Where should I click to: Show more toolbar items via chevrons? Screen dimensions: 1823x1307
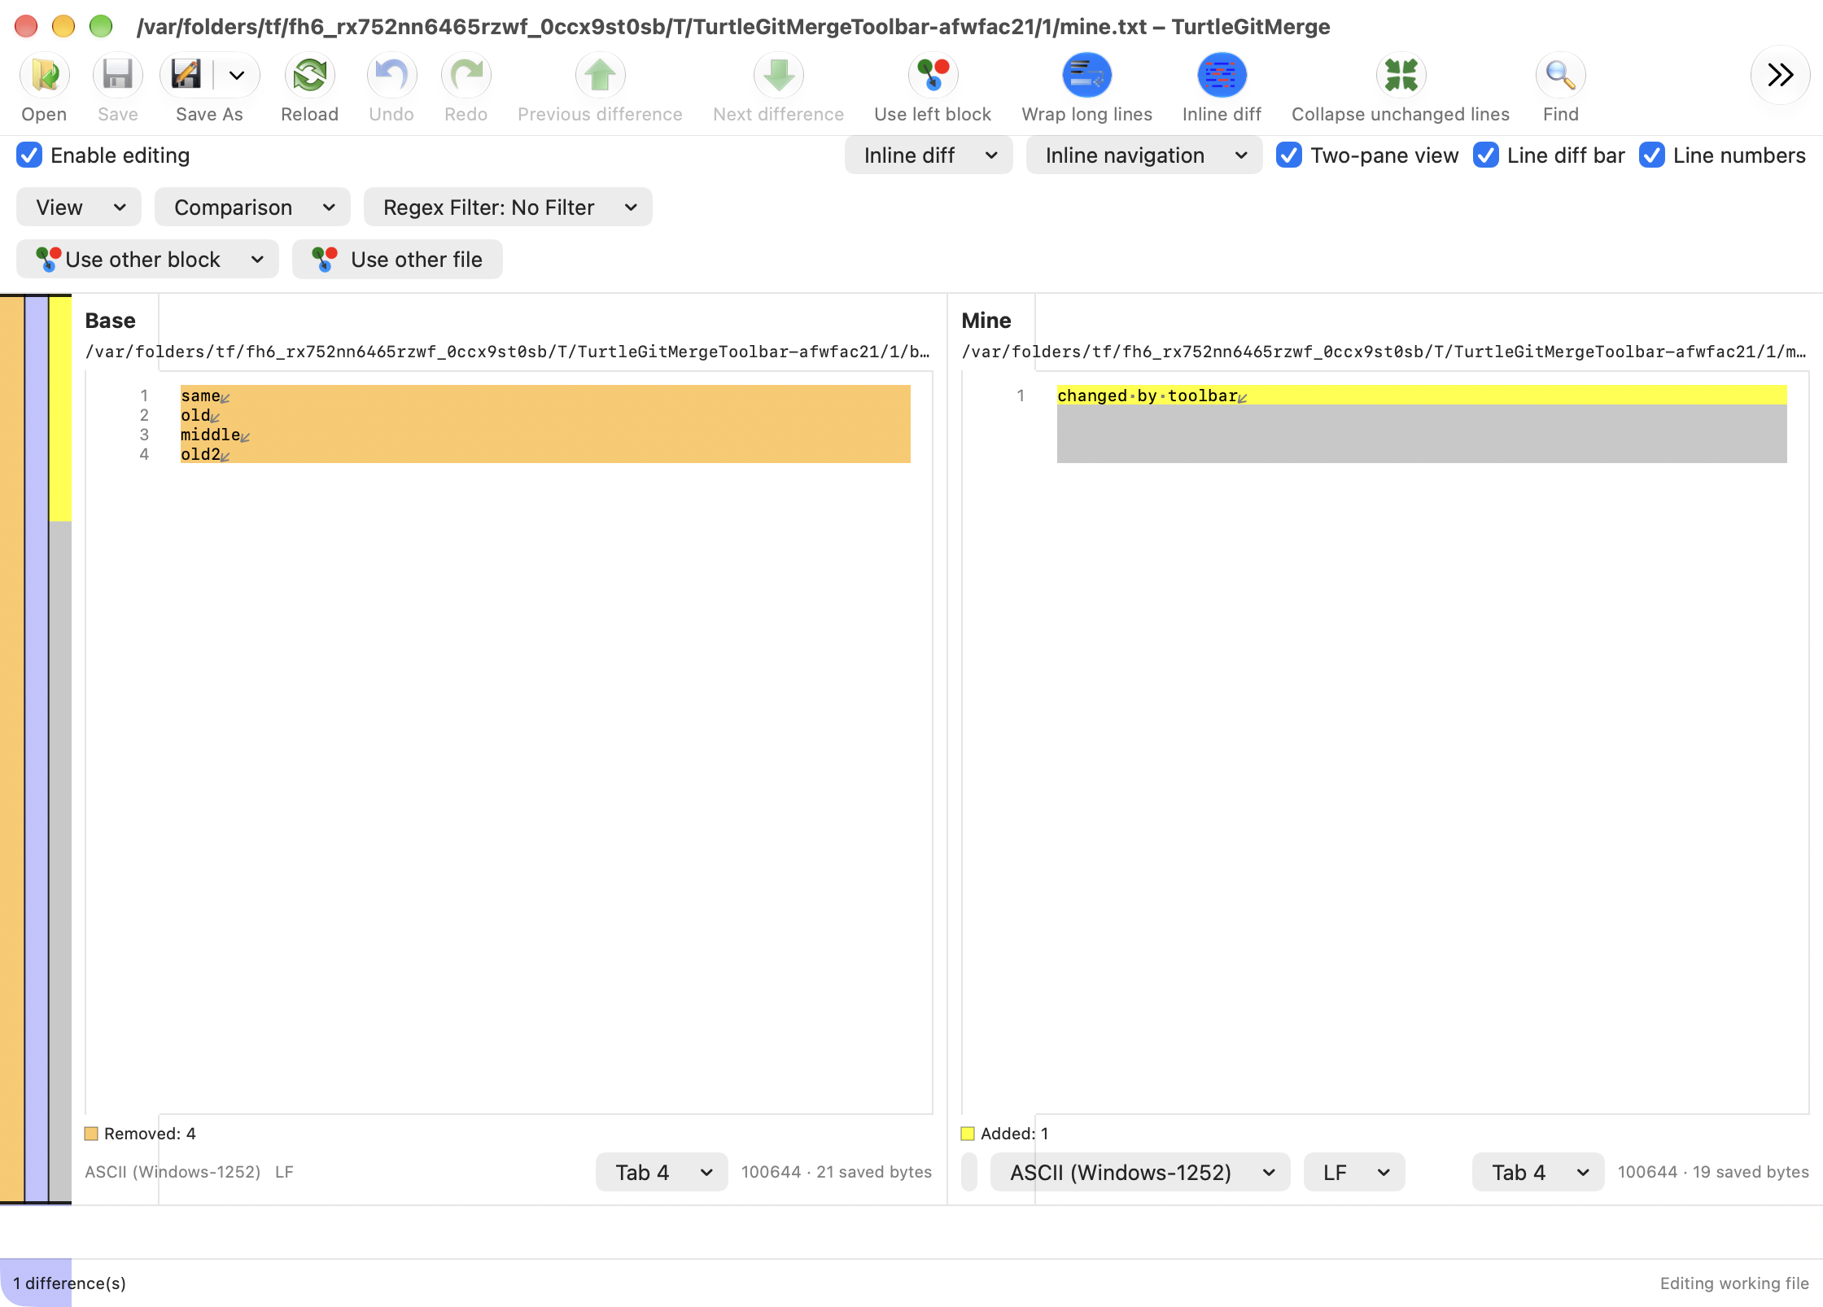tap(1780, 75)
